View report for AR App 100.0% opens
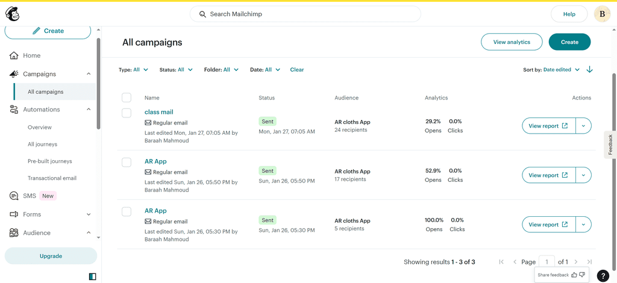 tap(549, 225)
